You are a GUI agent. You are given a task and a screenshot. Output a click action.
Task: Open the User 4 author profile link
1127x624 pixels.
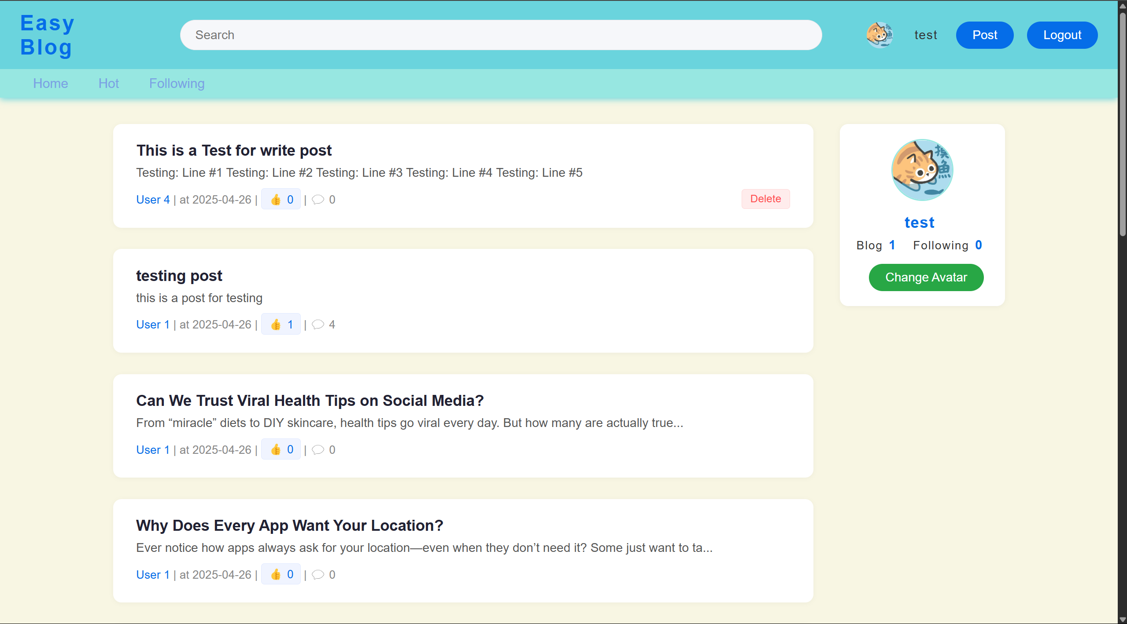click(152, 200)
